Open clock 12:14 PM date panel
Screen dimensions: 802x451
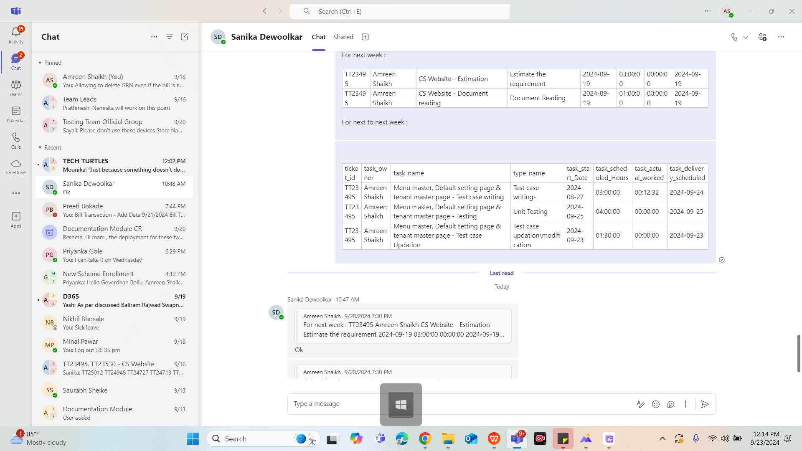(765, 438)
